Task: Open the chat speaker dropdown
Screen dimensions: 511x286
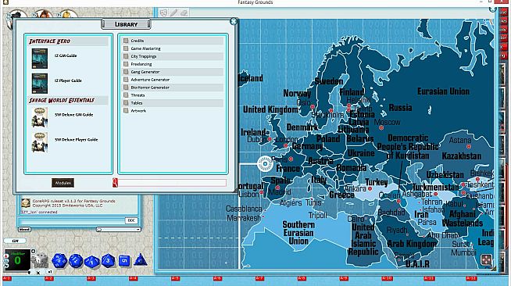Action: point(118,230)
